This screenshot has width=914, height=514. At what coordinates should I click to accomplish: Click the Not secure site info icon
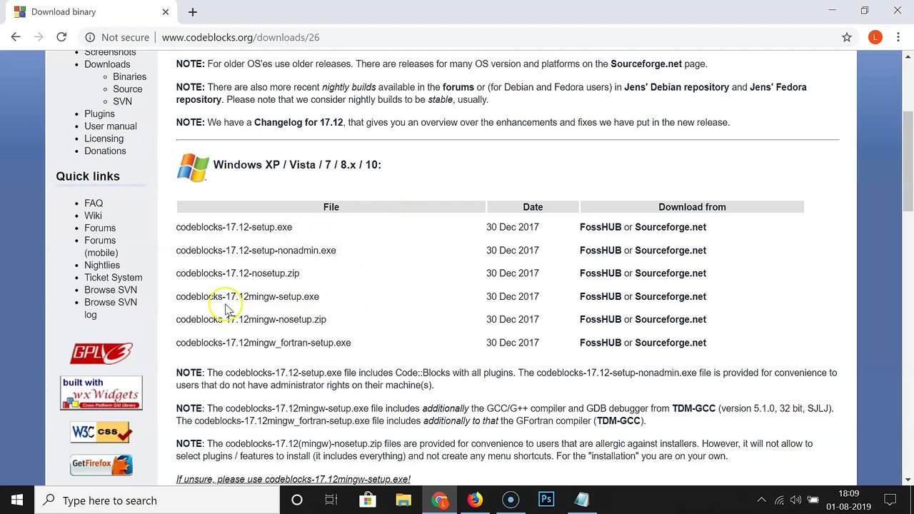(x=90, y=37)
